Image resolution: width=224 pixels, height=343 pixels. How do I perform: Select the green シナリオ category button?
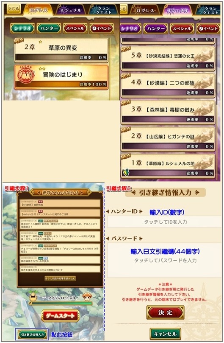tap(22, 28)
